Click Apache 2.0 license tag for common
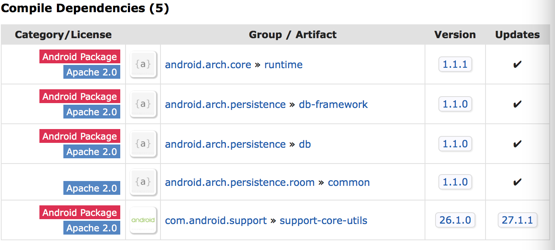This screenshot has height=250, width=555. [92, 188]
